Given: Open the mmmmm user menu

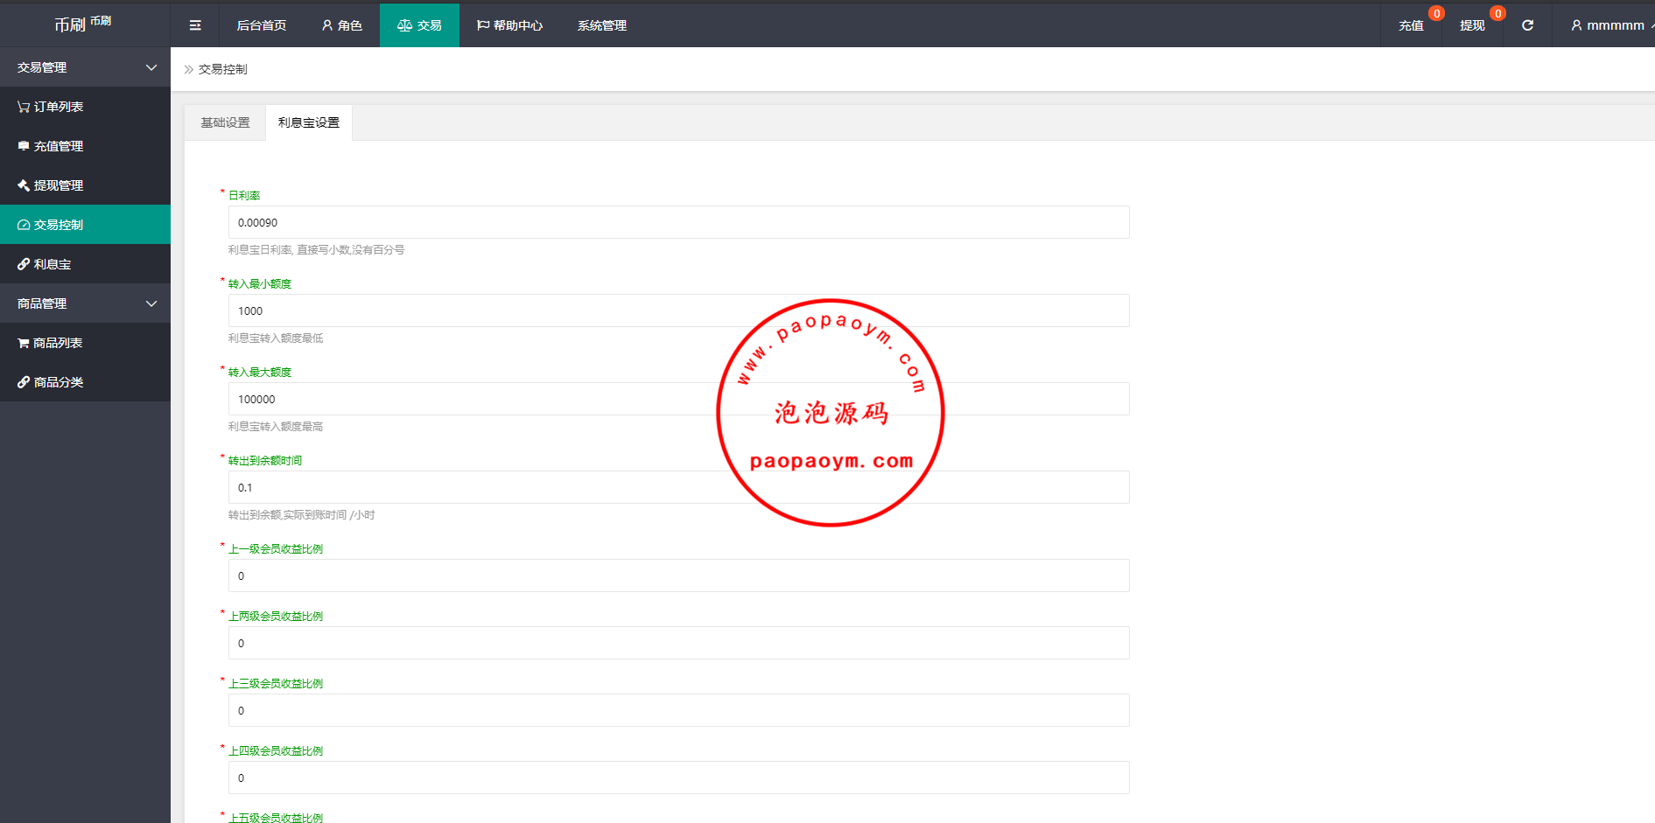Looking at the screenshot, I should [1609, 25].
